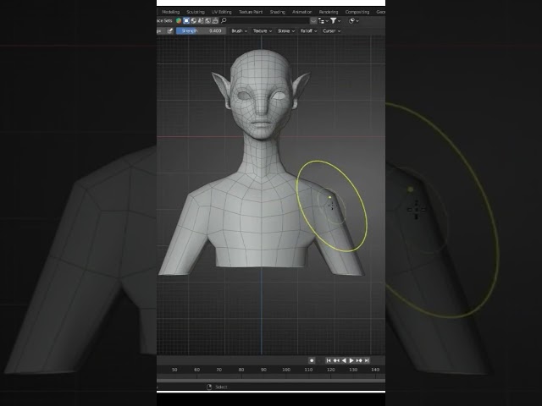Switch to the Texture Paint workspace tab
542x406 pixels.
point(251,12)
